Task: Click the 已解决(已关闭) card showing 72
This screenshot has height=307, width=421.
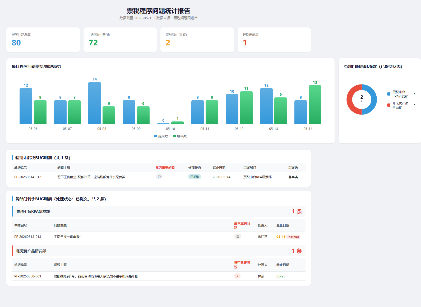Action: coord(120,40)
